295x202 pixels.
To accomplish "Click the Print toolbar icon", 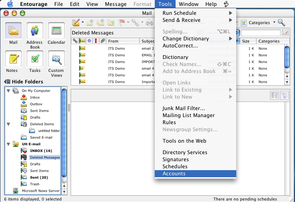I will pyautogui.click(x=150, y=23).
